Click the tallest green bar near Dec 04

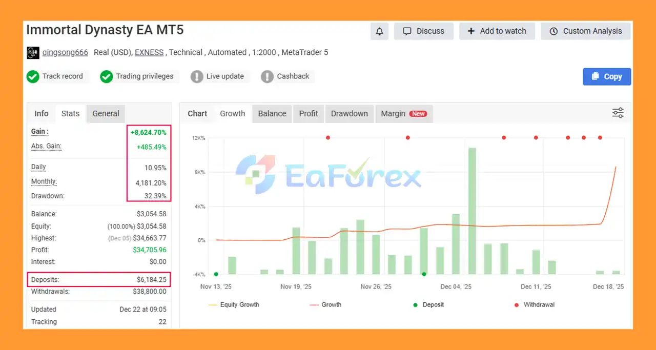pos(472,210)
